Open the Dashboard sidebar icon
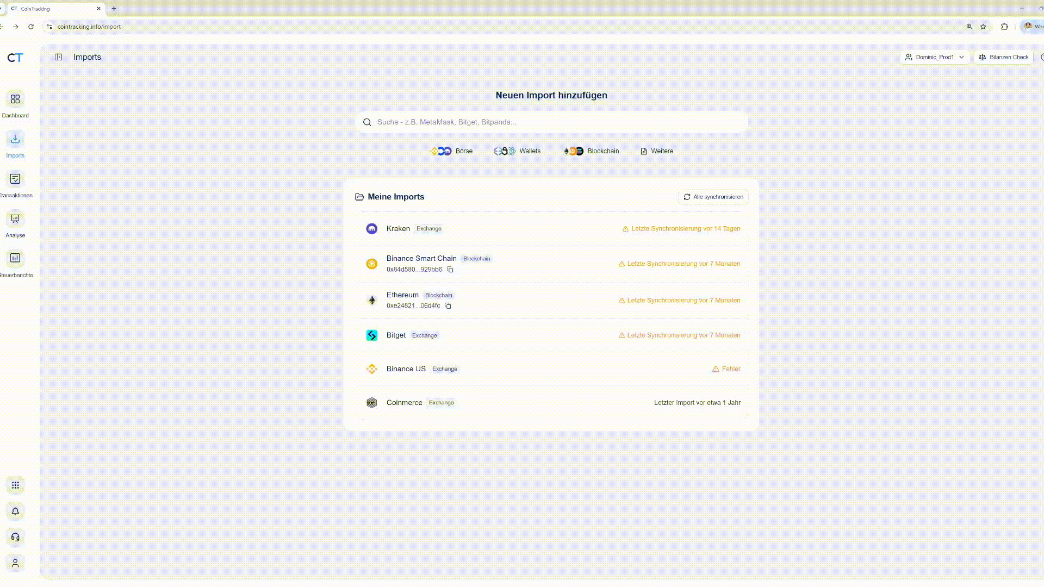1044x587 pixels. (x=15, y=99)
